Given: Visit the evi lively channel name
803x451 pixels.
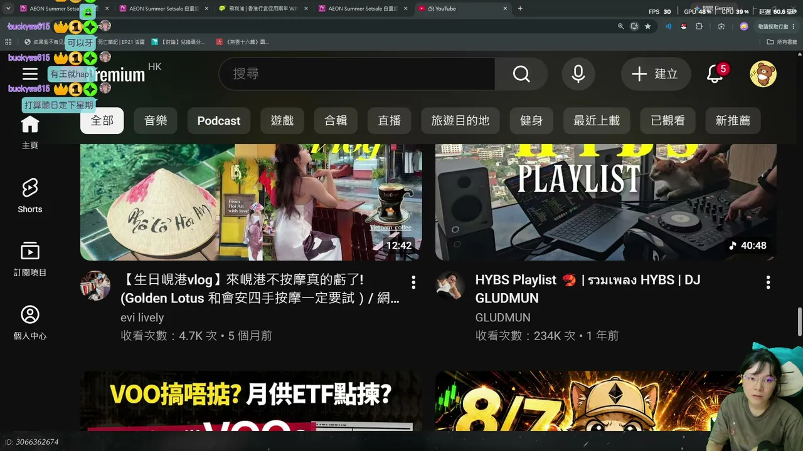Looking at the screenshot, I should click(142, 318).
